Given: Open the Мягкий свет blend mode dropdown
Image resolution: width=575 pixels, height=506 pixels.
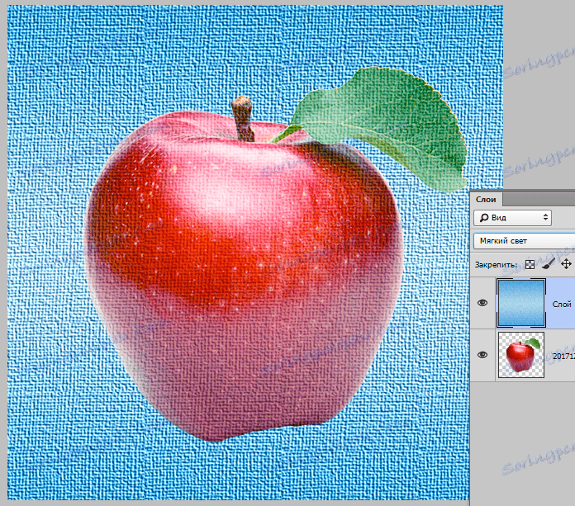Looking at the screenshot, I should (525, 241).
